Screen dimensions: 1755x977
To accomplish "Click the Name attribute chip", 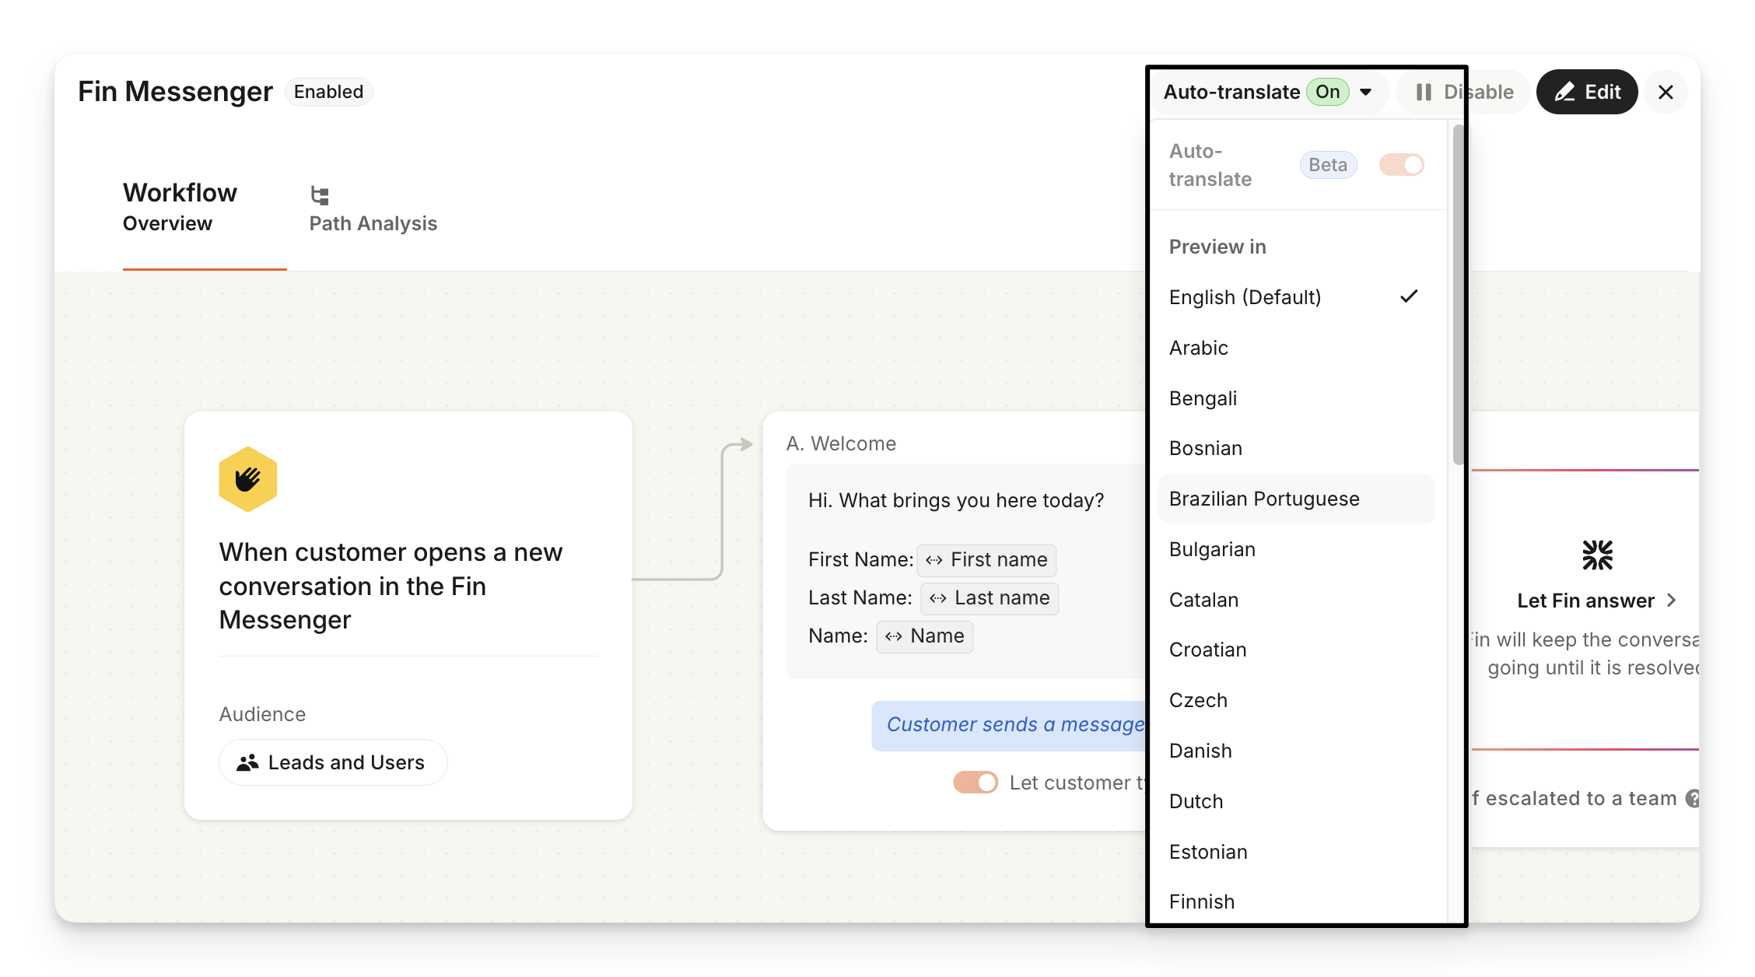I will click(x=924, y=636).
